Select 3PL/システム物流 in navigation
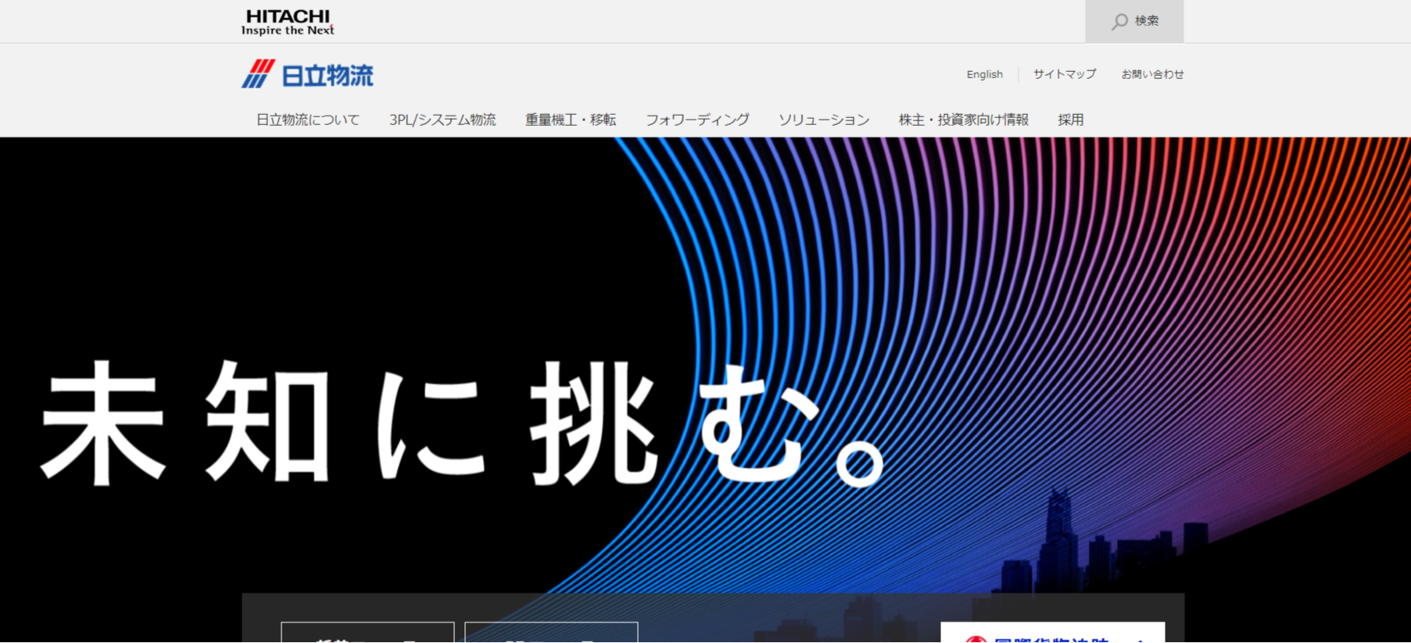1411x643 pixels. tap(442, 120)
